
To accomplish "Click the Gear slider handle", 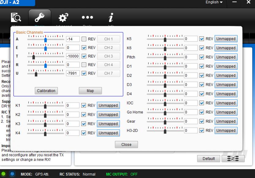I will (x=165, y=122).
